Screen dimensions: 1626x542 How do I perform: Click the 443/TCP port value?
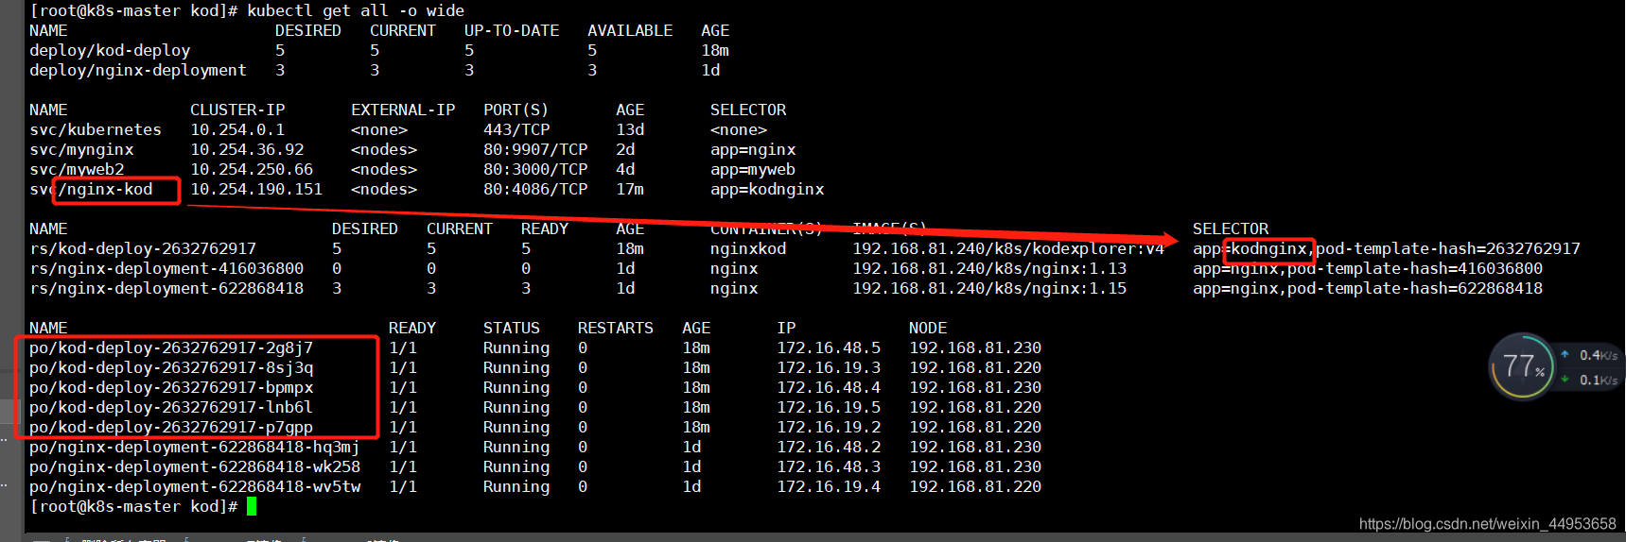point(516,129)
